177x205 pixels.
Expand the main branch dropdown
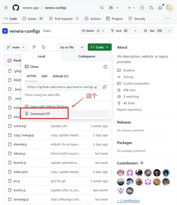16,47
